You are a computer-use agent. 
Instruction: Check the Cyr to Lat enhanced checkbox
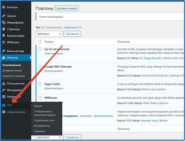(x=40, y=49)
